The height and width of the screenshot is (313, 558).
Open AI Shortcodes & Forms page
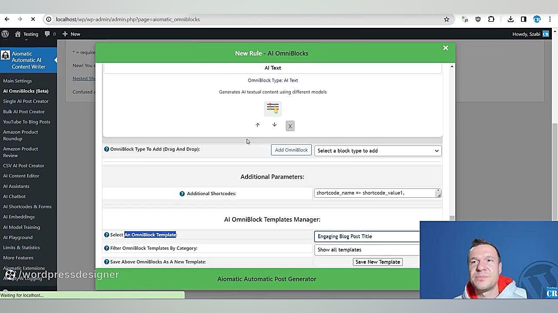(27, 206)
